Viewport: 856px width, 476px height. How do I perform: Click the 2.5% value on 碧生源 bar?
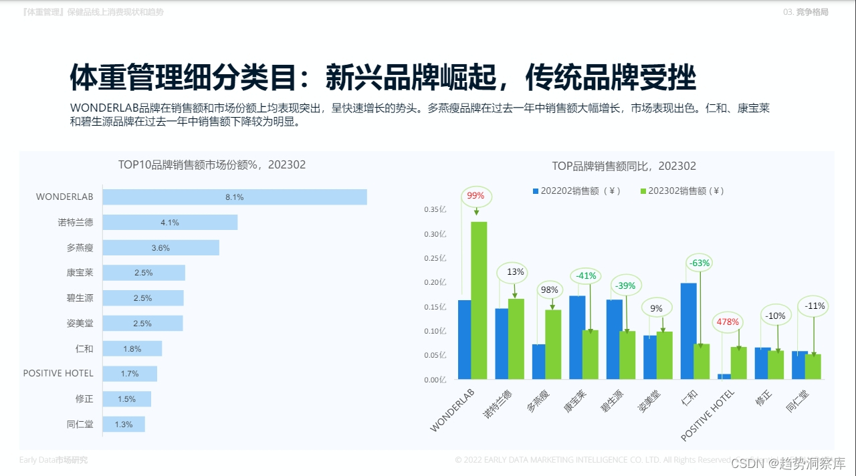coord(142,298)
